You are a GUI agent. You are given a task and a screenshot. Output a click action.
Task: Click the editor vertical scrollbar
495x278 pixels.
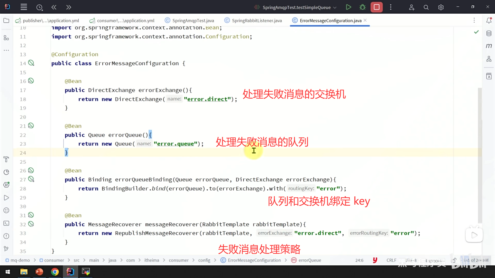tap(480, 154)
